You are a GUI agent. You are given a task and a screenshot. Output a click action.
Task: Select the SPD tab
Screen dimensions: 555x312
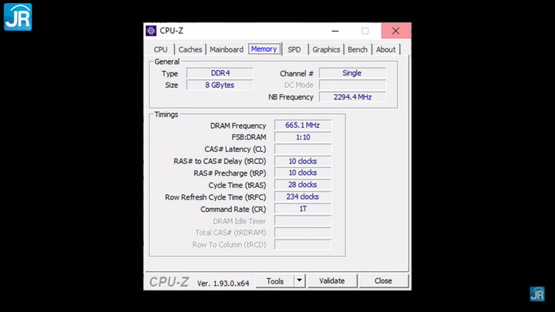pyautogui.click(x=294, y=49)
